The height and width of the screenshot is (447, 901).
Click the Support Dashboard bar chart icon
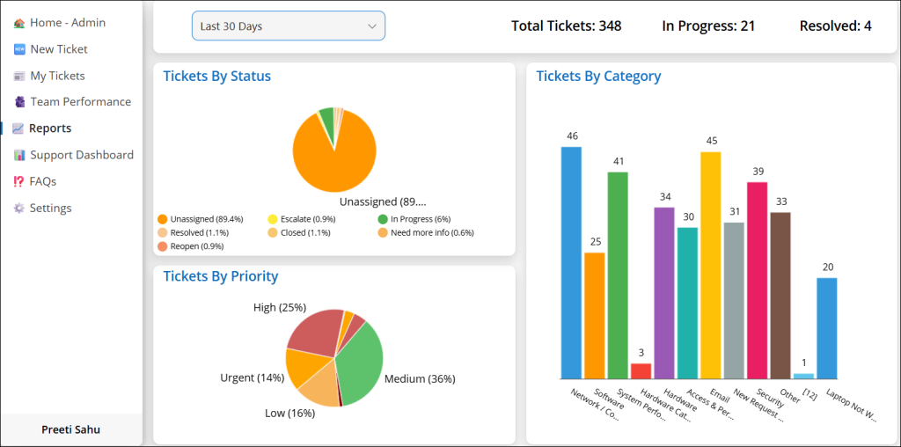pos(19,155)
